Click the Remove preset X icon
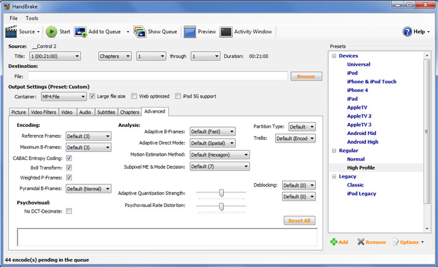 361,242
